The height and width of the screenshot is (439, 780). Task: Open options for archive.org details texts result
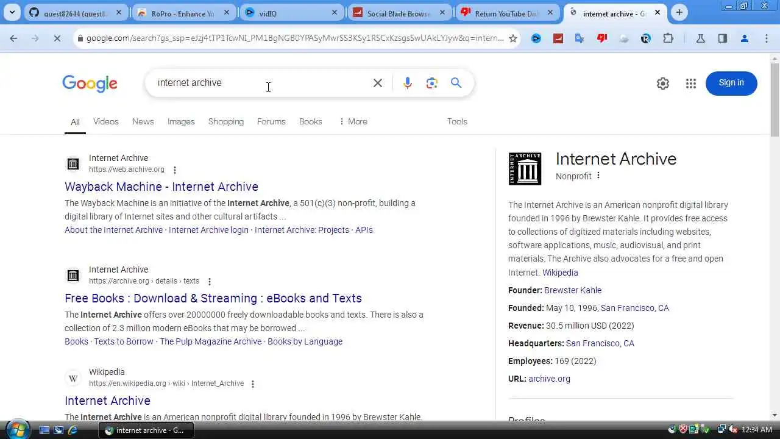click(x=210, y=282)
